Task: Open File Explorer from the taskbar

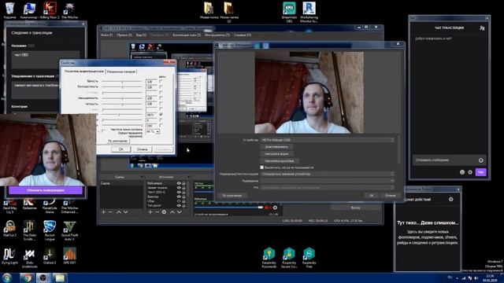Action: [x=60, y=277]
